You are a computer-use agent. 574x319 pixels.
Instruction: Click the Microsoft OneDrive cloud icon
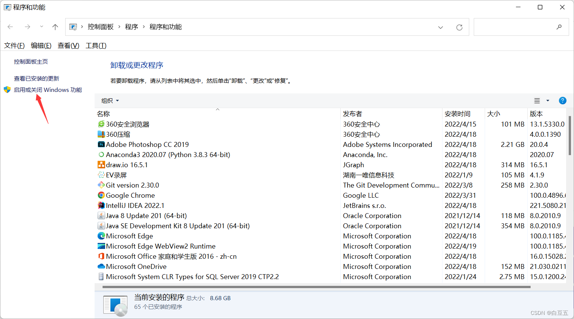[101, 266]
